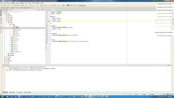
Task: Click the Paste toolbar icon
Action: coord(18,5)
